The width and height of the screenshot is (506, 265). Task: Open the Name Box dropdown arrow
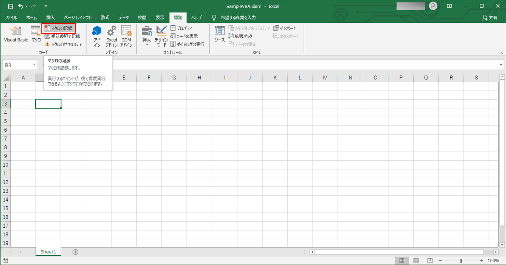coord(34,65)
